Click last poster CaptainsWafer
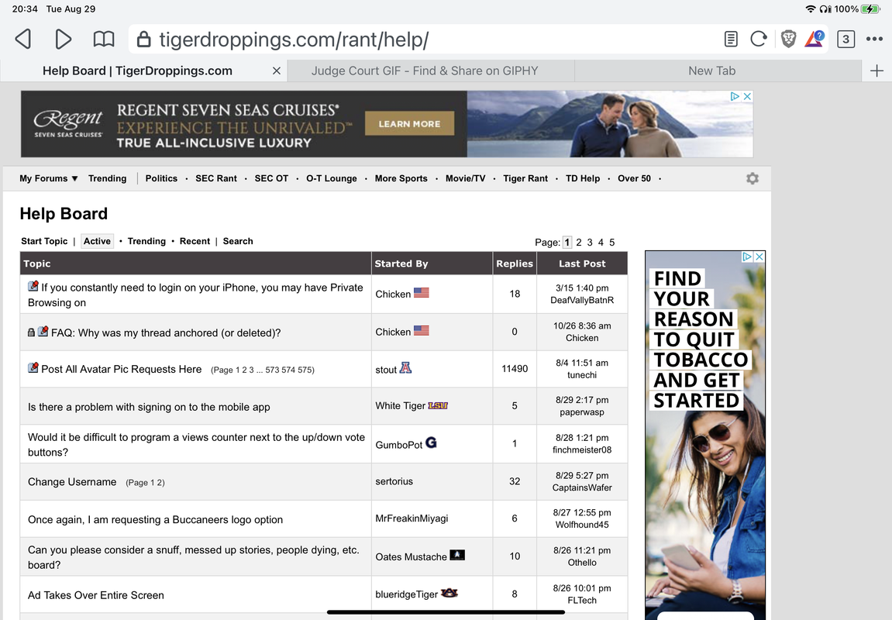 582,487
